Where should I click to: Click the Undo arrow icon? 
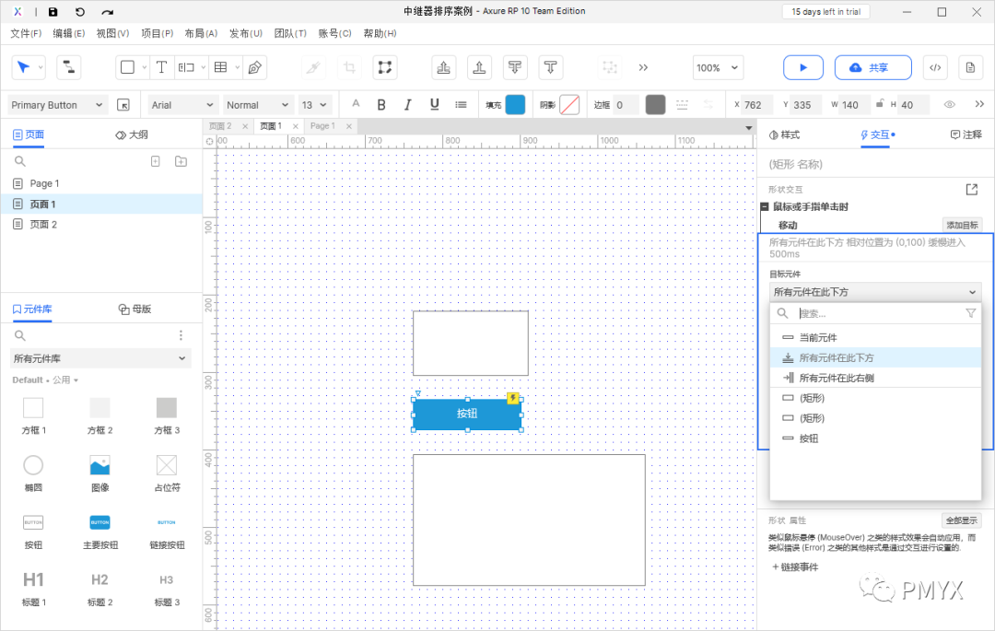tap(80, 12)
